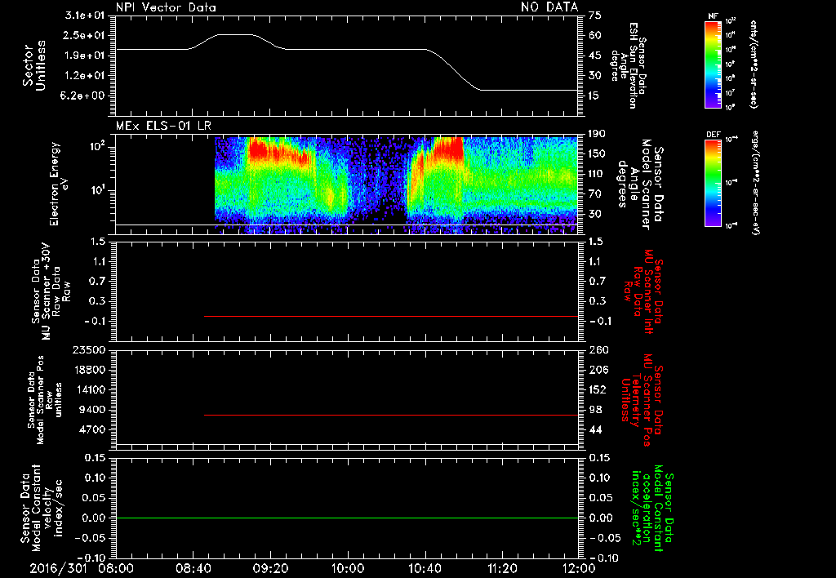The image size is (836, 578).
Task: Click the green line in velocity panel
Action: coord(347,518)
